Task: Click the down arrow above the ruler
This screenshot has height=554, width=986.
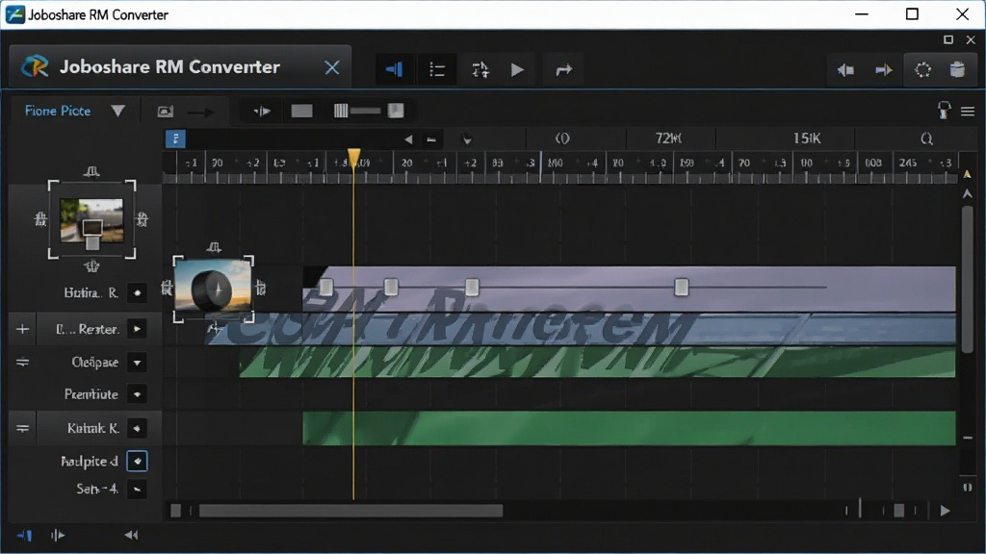Action: point(467,139)
